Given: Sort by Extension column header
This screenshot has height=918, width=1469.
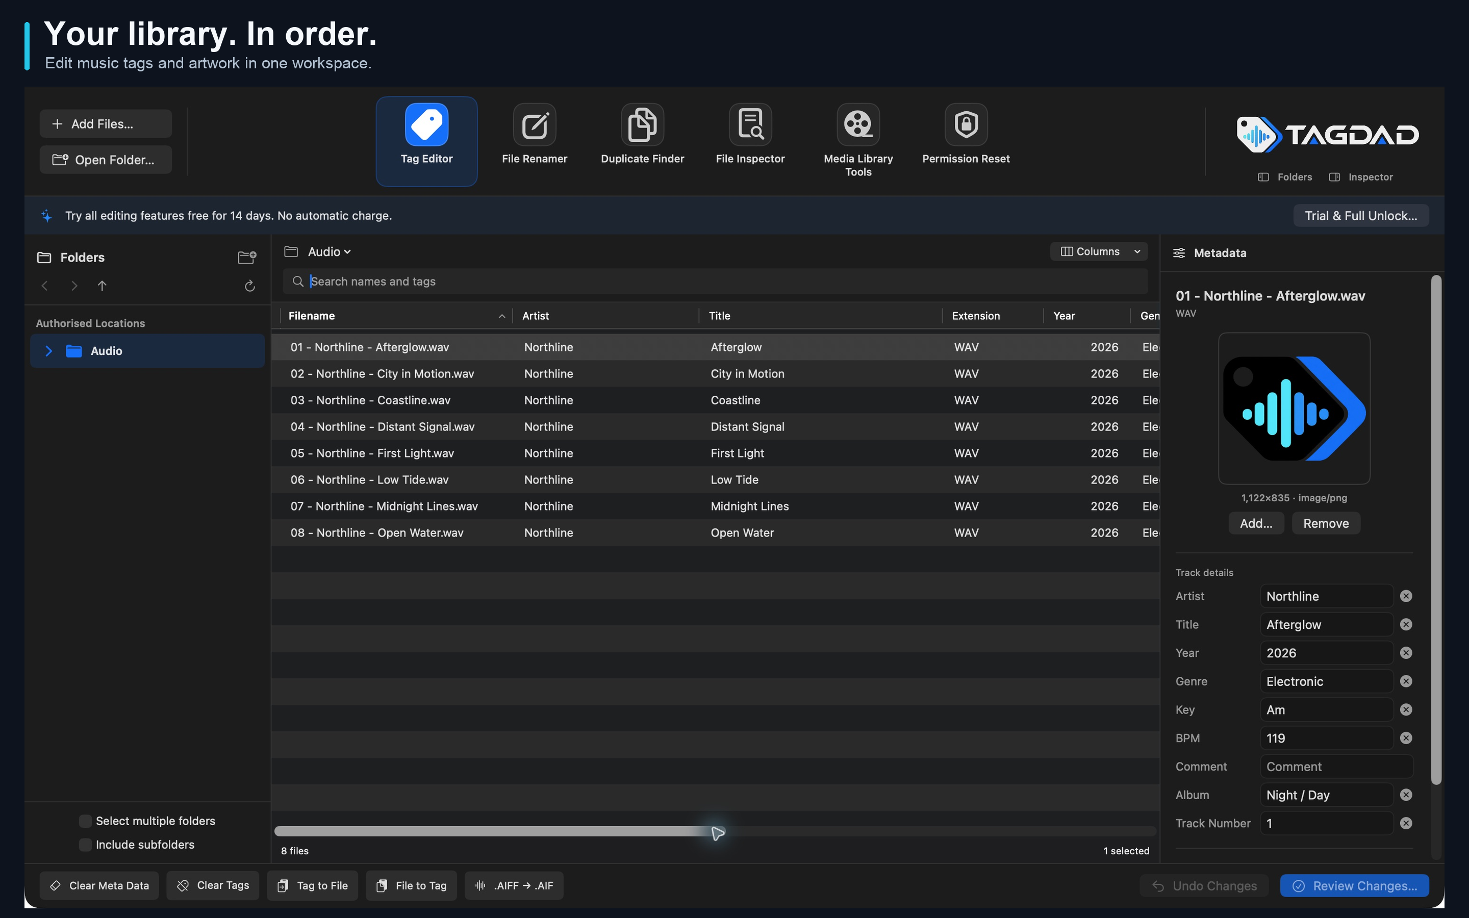Looking at the screenshot, I should pos(993,316).
